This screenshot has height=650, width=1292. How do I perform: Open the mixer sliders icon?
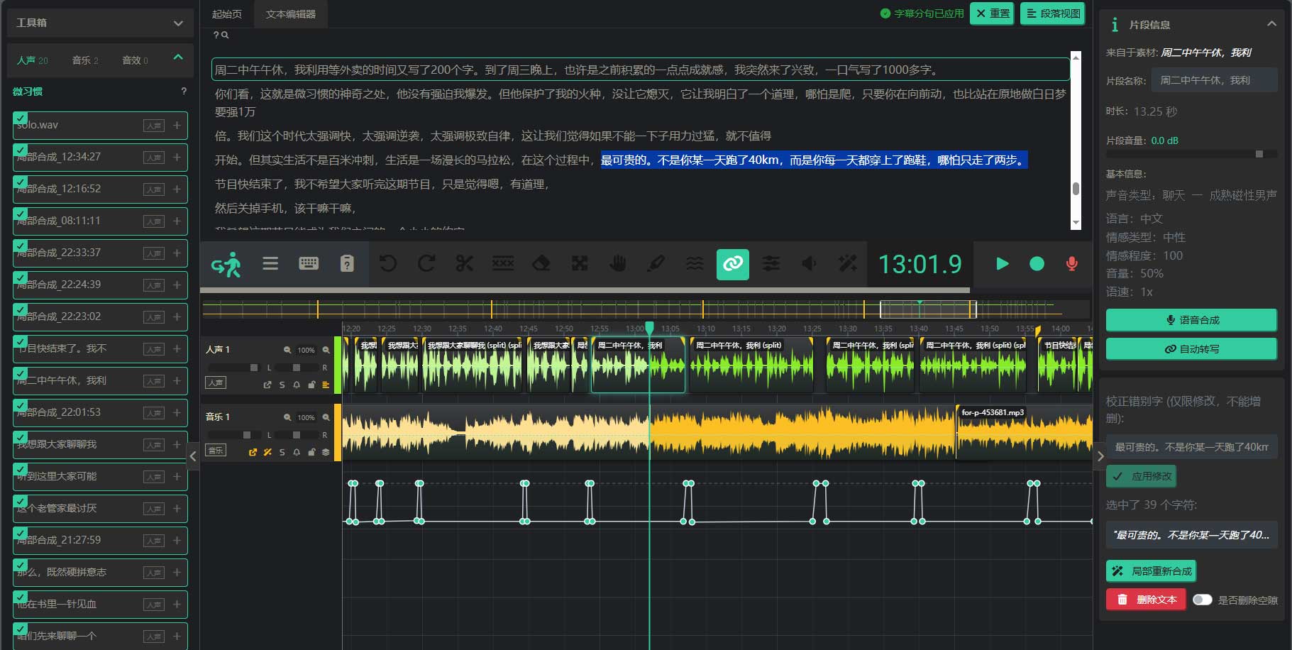pos(771,264)
